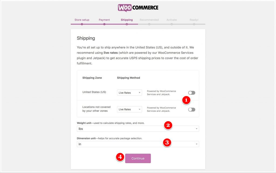Open the Weight unit dropdown showing lbs
Image resolution: width=276 pixels, height=173 pixels.
click(138, 129)
